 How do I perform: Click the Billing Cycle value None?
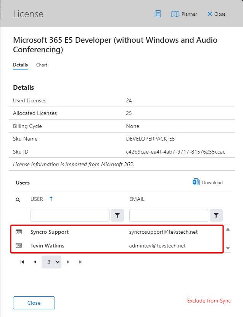pos(132,126)
